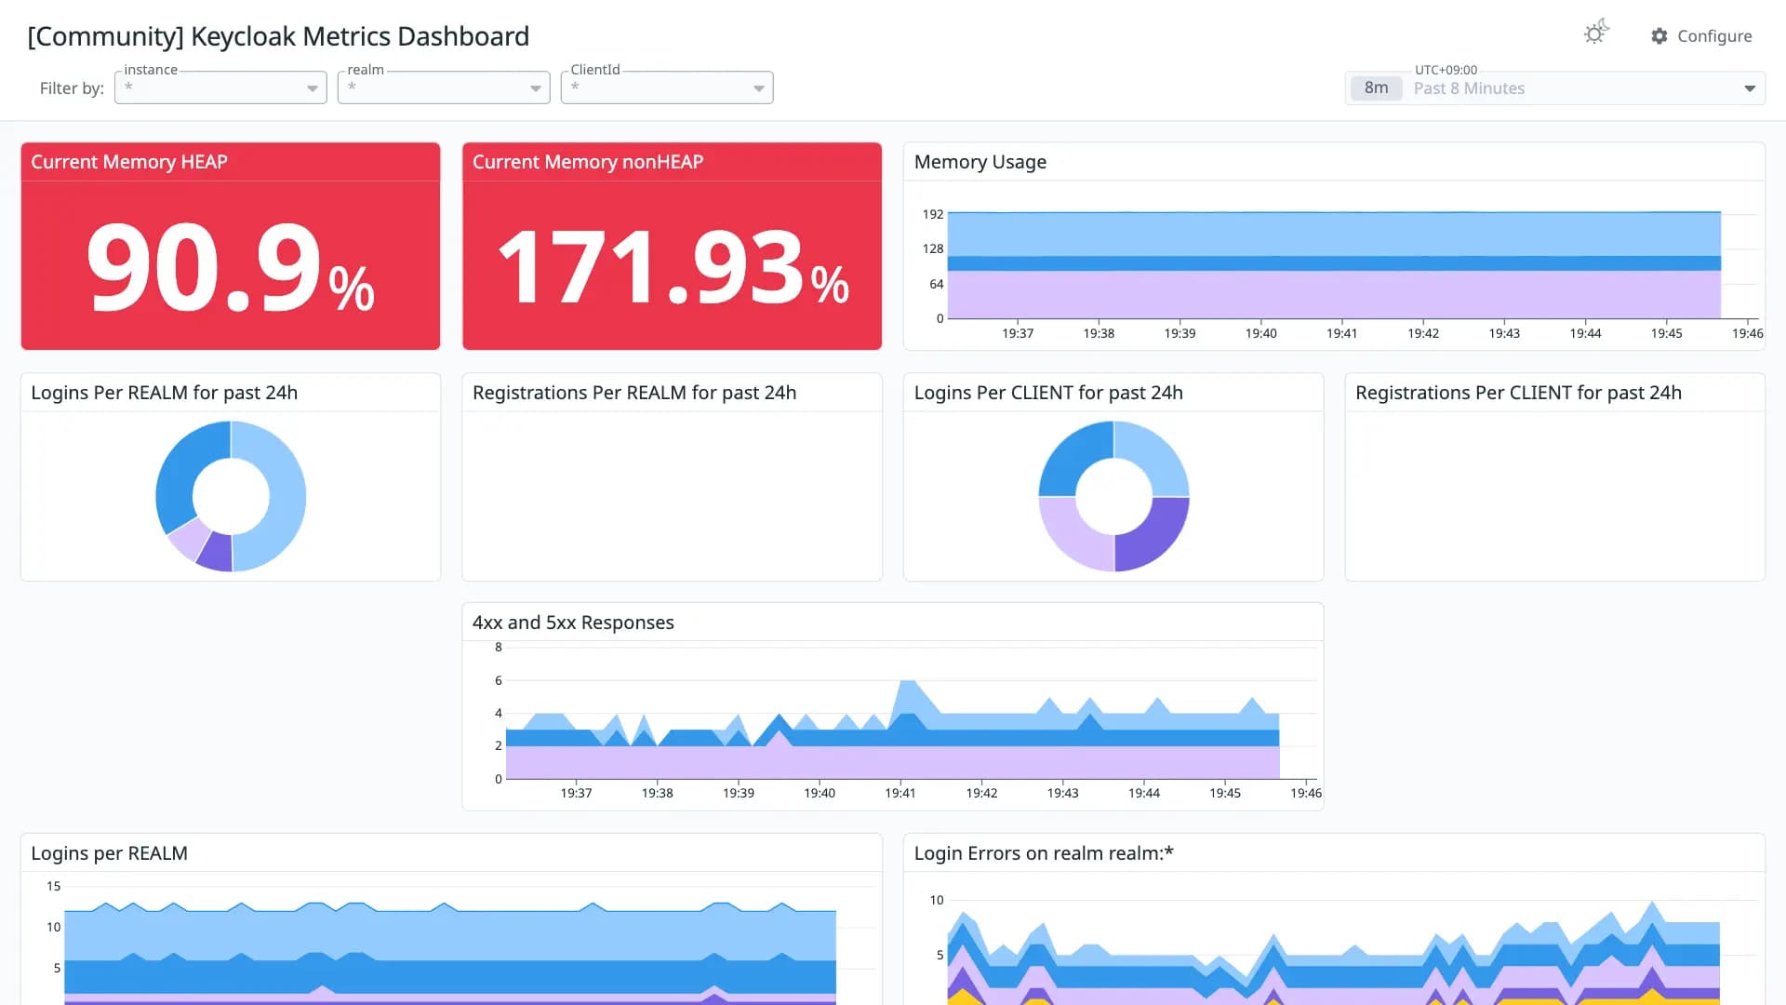
Task: Open the Memory Usage widget title
Action: [980, 162]
